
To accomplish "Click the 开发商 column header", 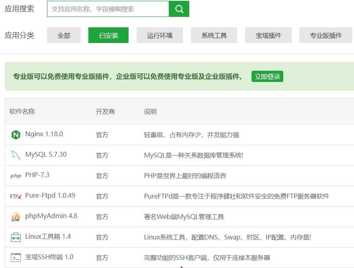I will [x=105, y=112].
